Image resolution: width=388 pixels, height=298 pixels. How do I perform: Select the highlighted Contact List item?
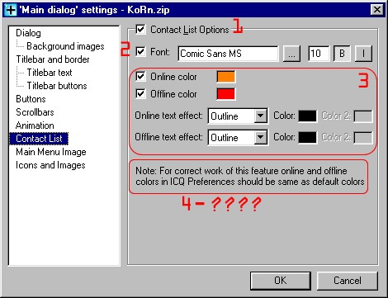pyautogui.click(x=39, y=139)
